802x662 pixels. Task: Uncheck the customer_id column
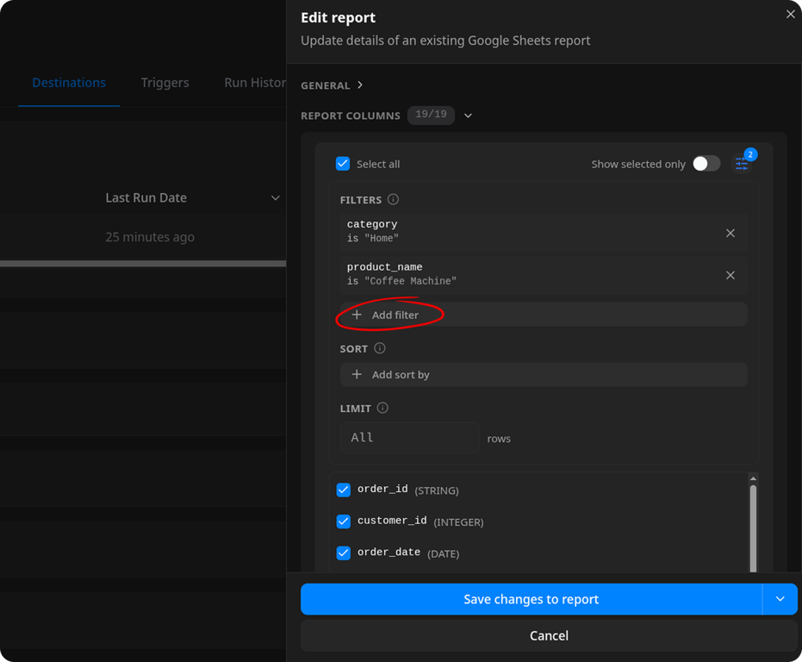pyautogui.click(x=343, y=521)
